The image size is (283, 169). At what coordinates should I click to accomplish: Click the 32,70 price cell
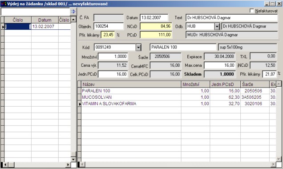pyautogui.click(x=225, y=104)
